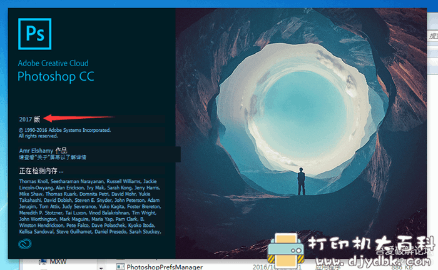Select the PhotoshopPrefsManager file name in Explorer
This screenshot has height=270, width=438.
point(165,267)
